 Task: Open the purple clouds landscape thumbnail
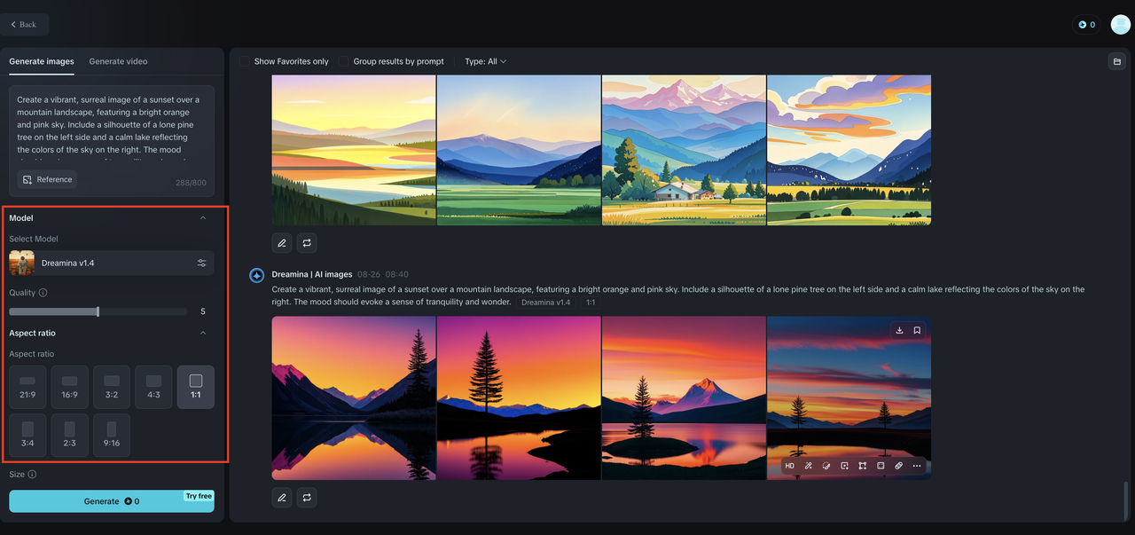(x=849, y=150)
